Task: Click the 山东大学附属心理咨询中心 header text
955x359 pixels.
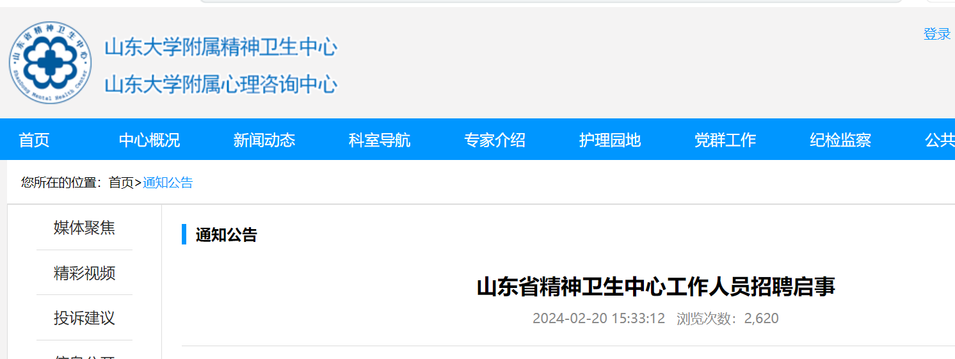Action: (x=221, y=84)
